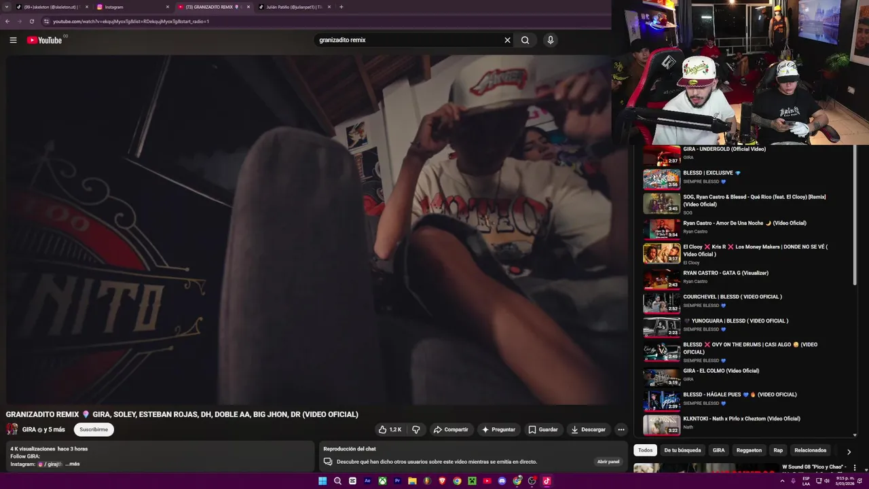
Task: Go to the YouTube home logo
Action: 44,40
